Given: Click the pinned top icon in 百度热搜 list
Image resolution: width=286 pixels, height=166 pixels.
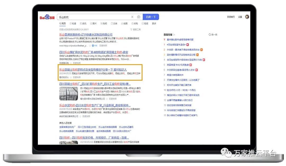Looking at the screenshot, I should click(164, 40).
